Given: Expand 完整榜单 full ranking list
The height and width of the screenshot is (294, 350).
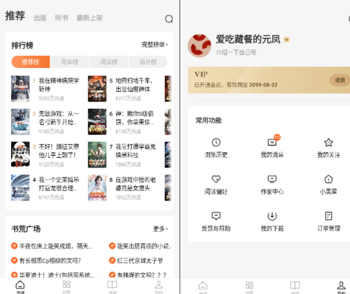Looking at the screenshot, I should point(155,45).
